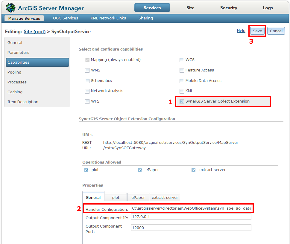This screenshot has height=244, width=290.
Task: Switch to the plot properties tab
Action: point(116,197)
